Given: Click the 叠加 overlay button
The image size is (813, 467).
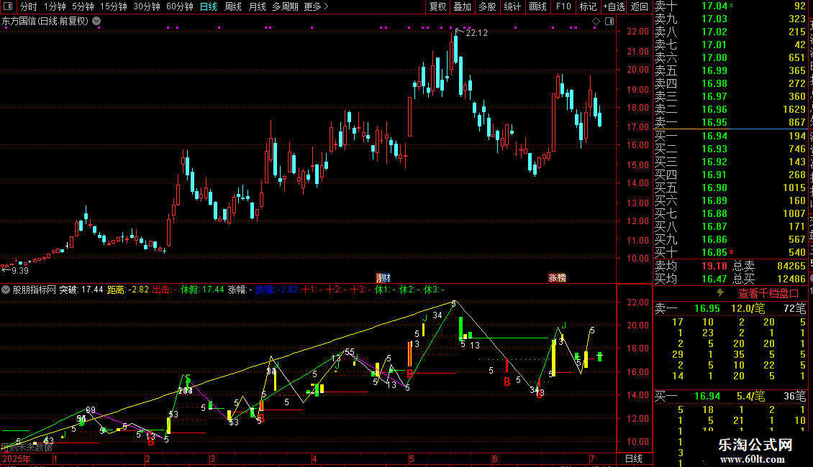Looking at the screenshot, I should pyautogui.click(x=462, y=6).
